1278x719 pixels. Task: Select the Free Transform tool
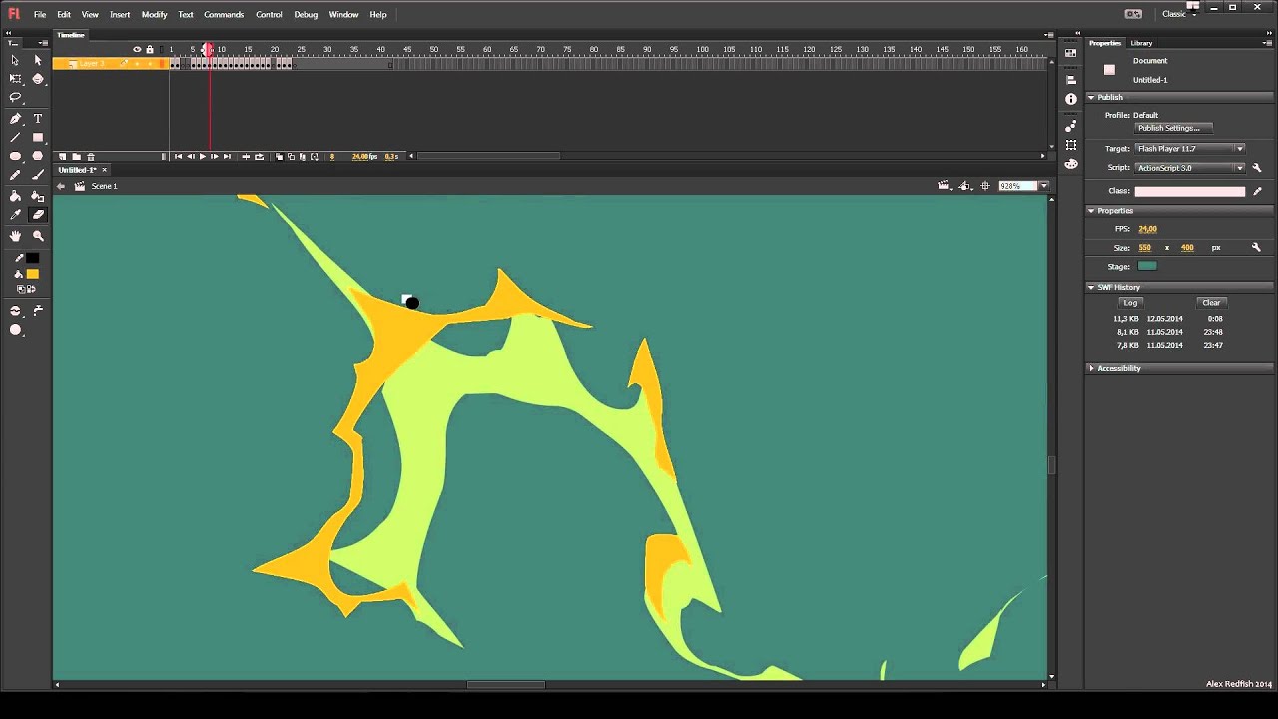point(15,79)
